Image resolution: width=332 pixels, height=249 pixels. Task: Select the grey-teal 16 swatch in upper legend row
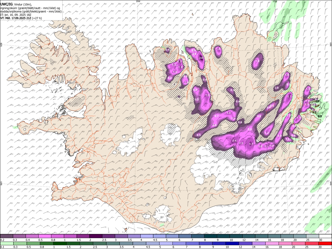(274, 236)
